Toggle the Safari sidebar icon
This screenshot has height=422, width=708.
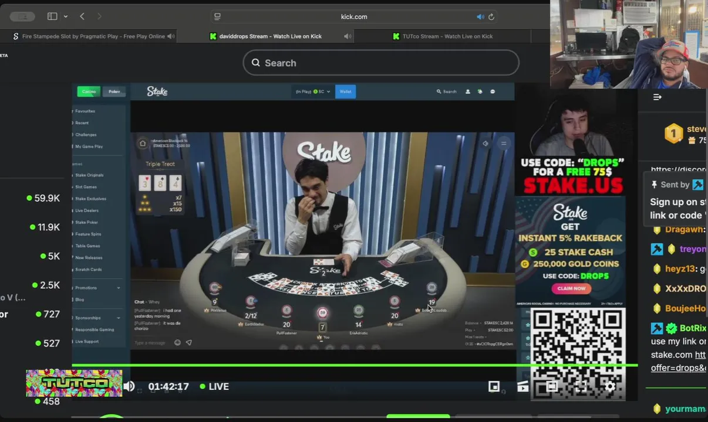(52, 16)
